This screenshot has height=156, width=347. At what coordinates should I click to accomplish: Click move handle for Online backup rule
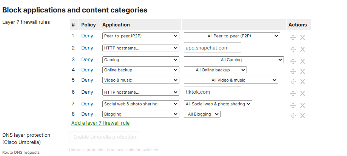(x=293, y=71)
